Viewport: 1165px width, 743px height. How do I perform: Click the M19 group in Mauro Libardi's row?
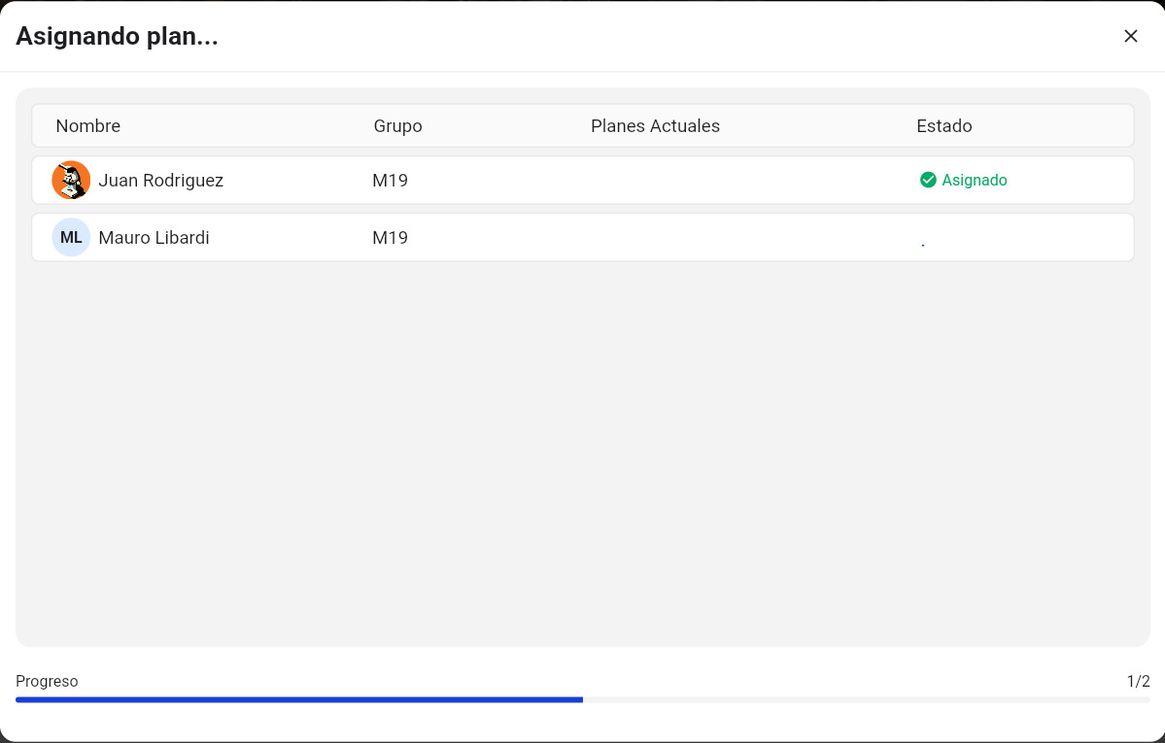390,238
